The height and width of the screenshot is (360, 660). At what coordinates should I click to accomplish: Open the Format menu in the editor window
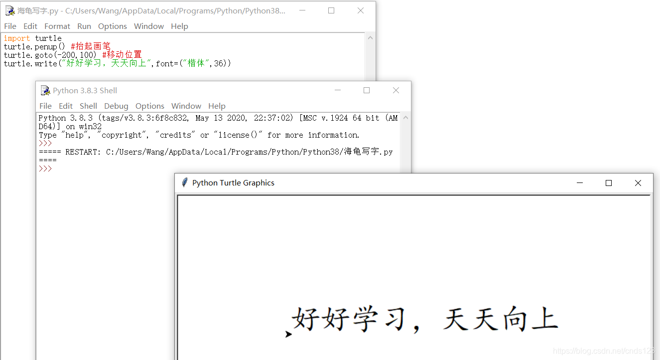click(x=57, y=26)
